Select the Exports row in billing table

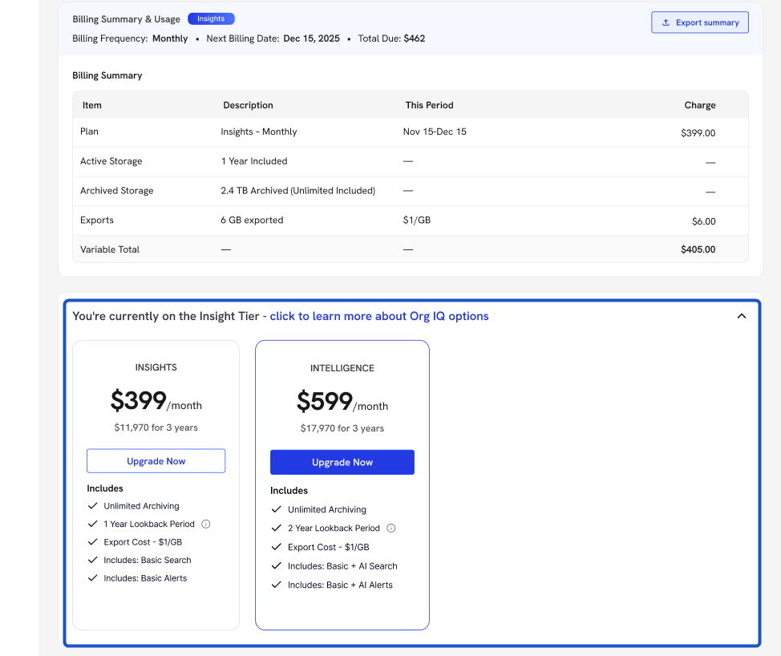(x=410, y=221)
